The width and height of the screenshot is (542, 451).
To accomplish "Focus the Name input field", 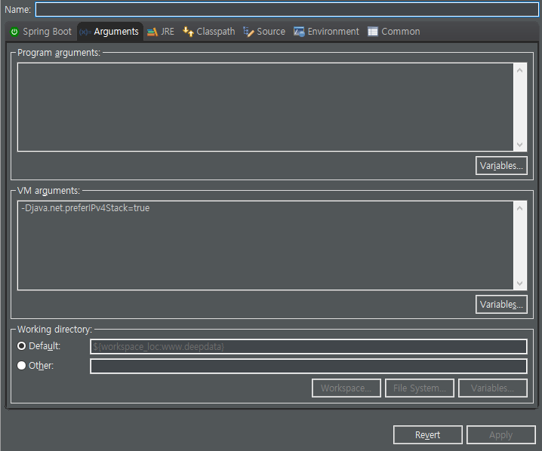I will (287, 9).
